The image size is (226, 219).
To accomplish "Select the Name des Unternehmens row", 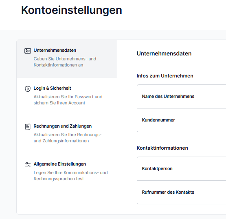I will (182, 96).
